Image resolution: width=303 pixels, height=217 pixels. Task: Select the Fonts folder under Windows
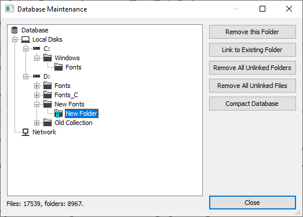(x=74, y=67)
